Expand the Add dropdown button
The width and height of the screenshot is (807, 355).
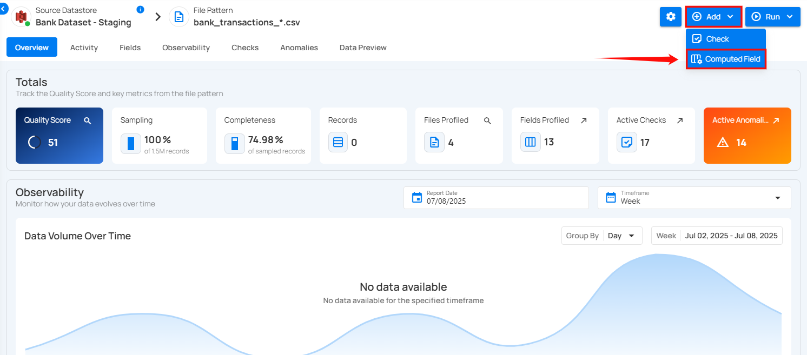(713, 17)
